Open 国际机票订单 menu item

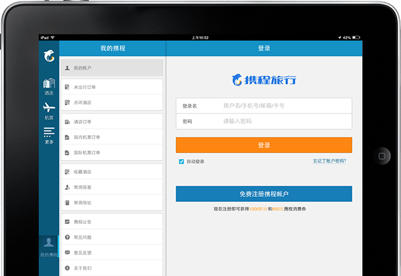[112, 153]
